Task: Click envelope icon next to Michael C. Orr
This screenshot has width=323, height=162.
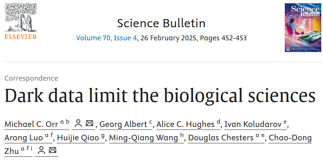Action: click(x=90, y=124)
